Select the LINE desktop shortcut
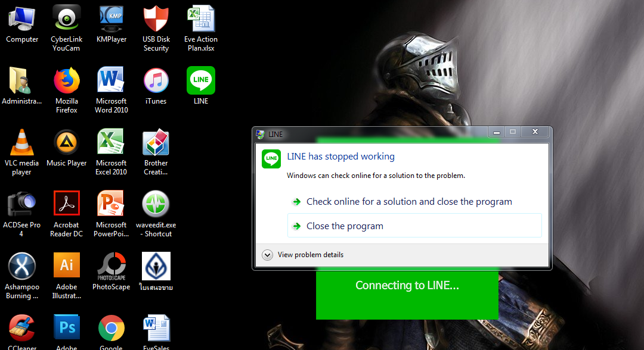 pos(201,80)
